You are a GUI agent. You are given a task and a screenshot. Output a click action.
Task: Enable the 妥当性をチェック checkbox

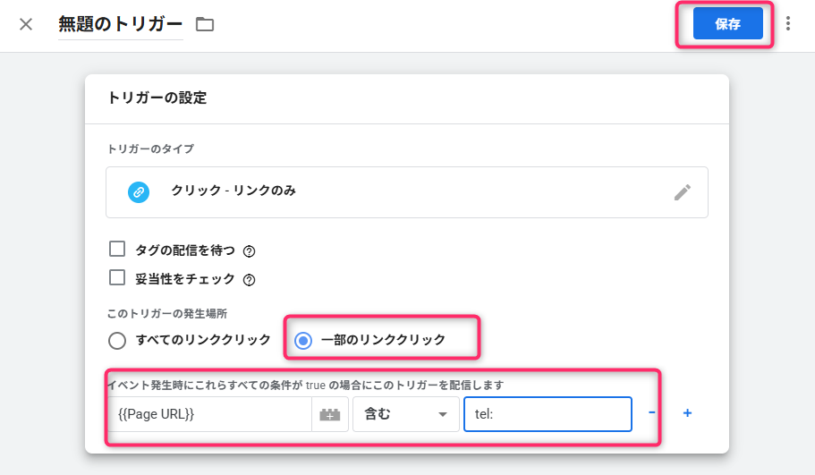pyautogui.click(x=116, y=278)
